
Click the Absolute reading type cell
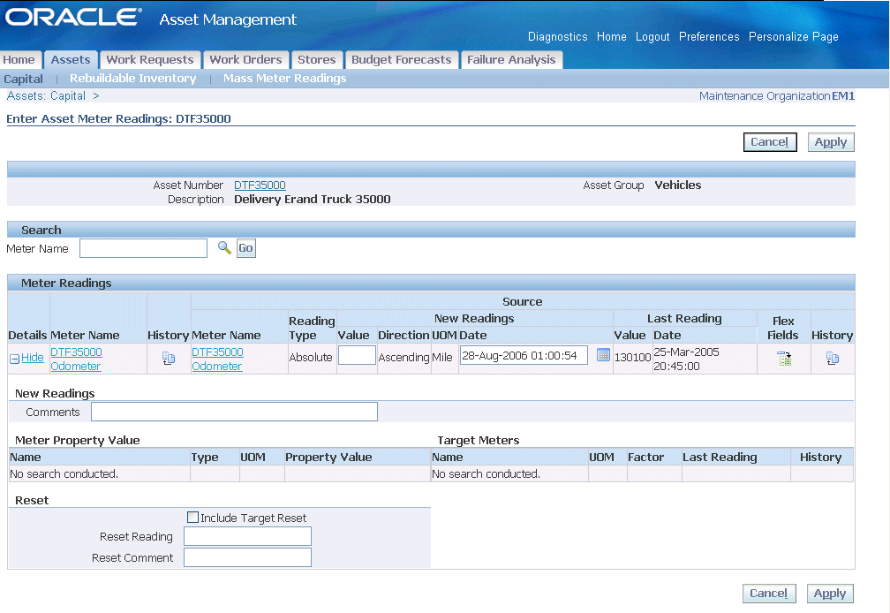pos(311,358)
